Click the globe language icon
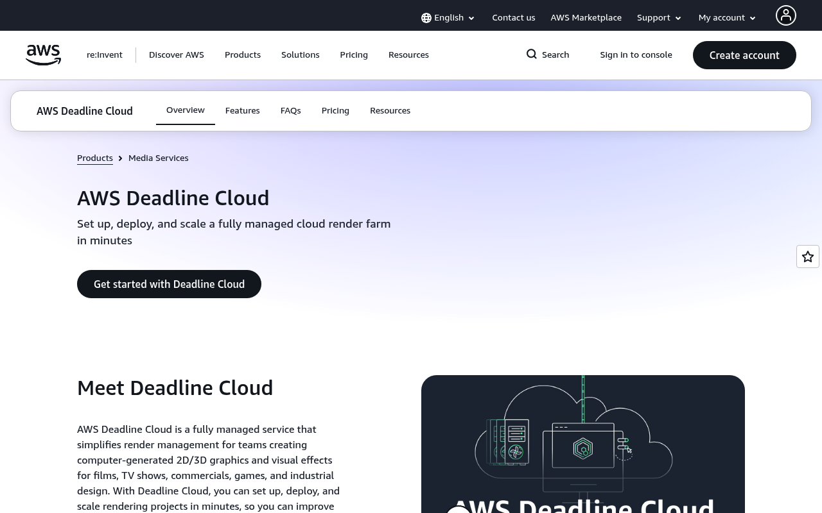Screen dimensions: 822x513 [426, 18]
